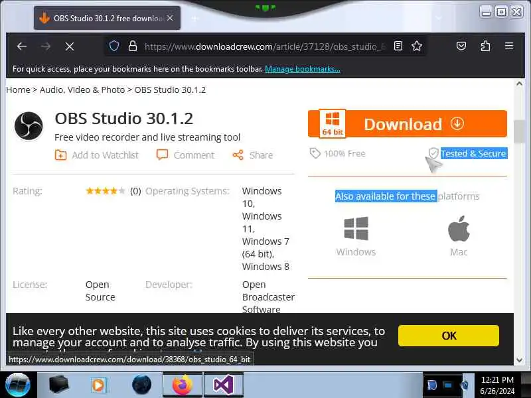Go to Home breadcrumb link

[x=18, y=90]
